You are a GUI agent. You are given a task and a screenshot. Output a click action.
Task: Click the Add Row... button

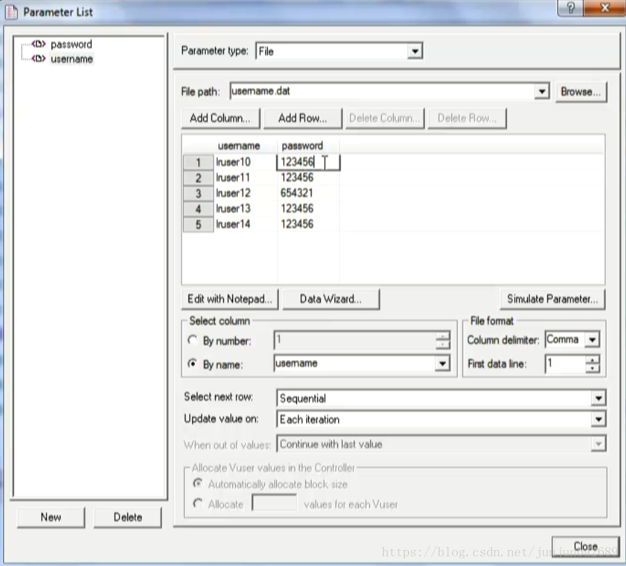303,118
